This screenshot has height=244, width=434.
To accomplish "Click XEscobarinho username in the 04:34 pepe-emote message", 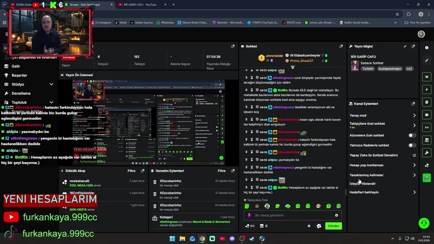I will point(288,132).
